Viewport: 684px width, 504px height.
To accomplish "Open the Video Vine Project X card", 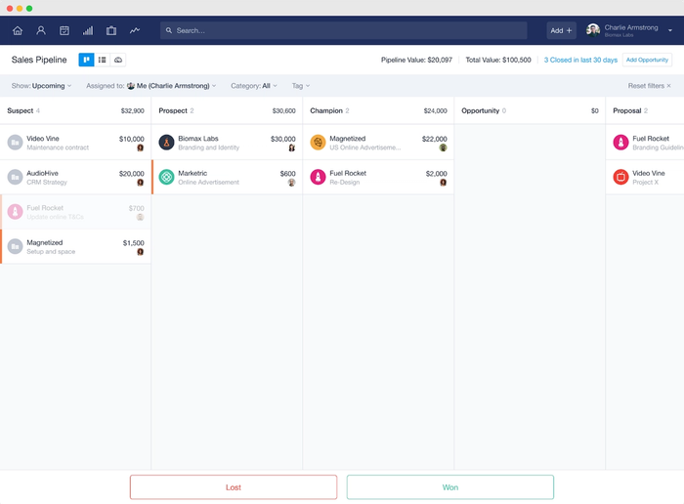I will [645, 177].
